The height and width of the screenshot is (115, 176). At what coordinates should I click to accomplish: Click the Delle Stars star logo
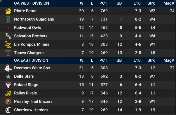point(8,77)
